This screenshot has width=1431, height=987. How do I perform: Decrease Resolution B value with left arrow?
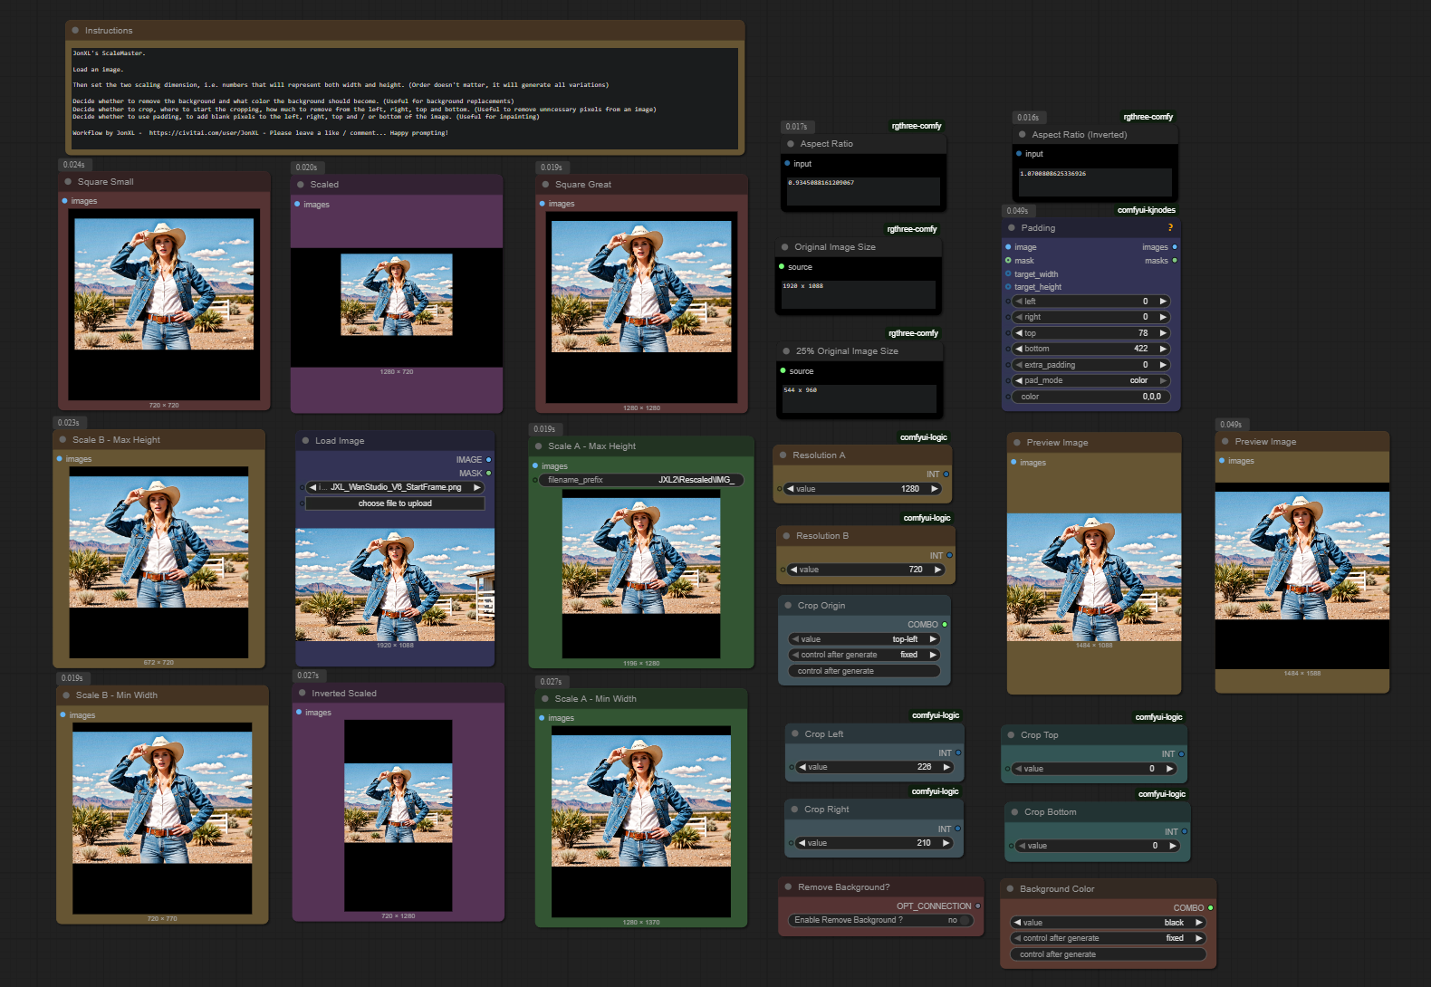coord(793,570)
